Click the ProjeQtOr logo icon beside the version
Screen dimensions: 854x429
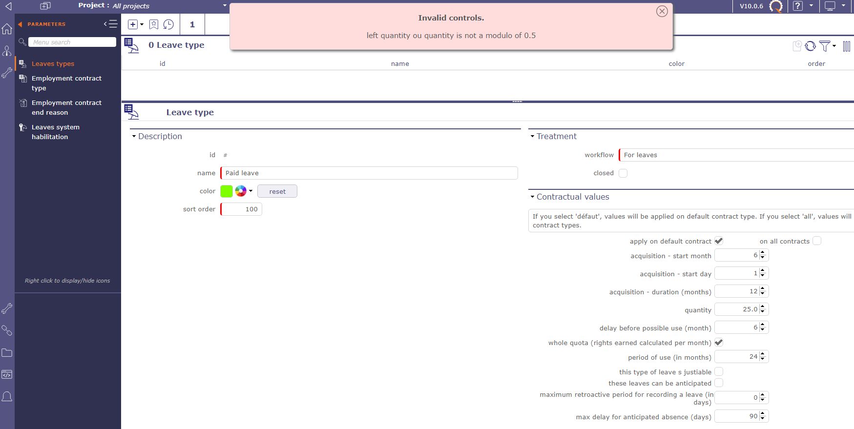pos(776,6)
